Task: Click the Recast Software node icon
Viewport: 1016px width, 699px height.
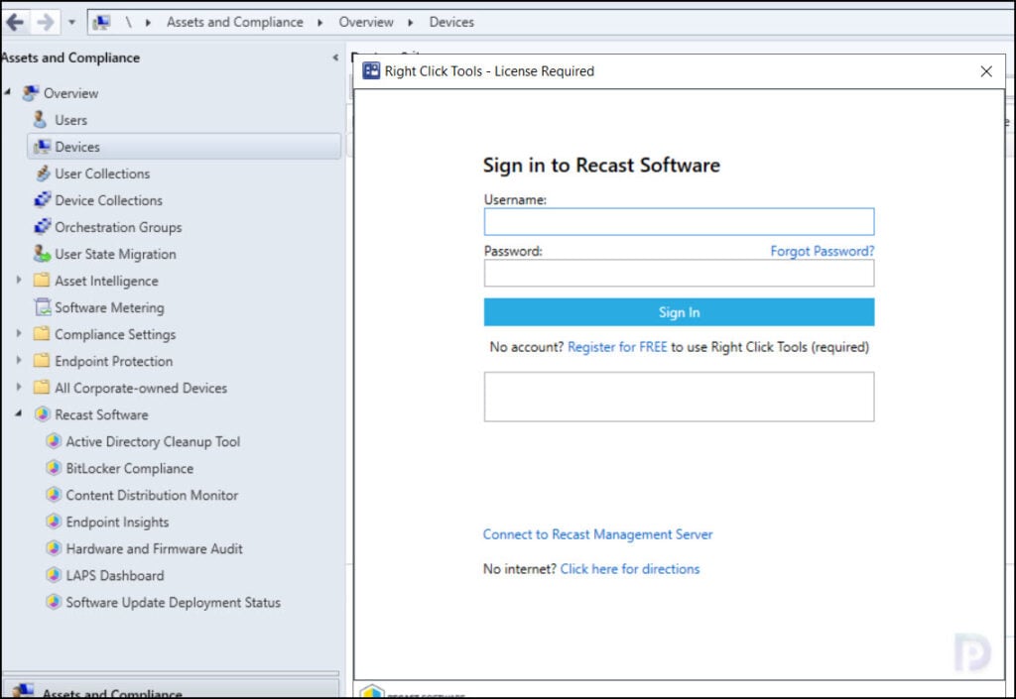Action: (42, 414)
